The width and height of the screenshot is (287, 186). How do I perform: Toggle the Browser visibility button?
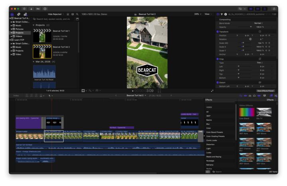[x=251, y=9]
